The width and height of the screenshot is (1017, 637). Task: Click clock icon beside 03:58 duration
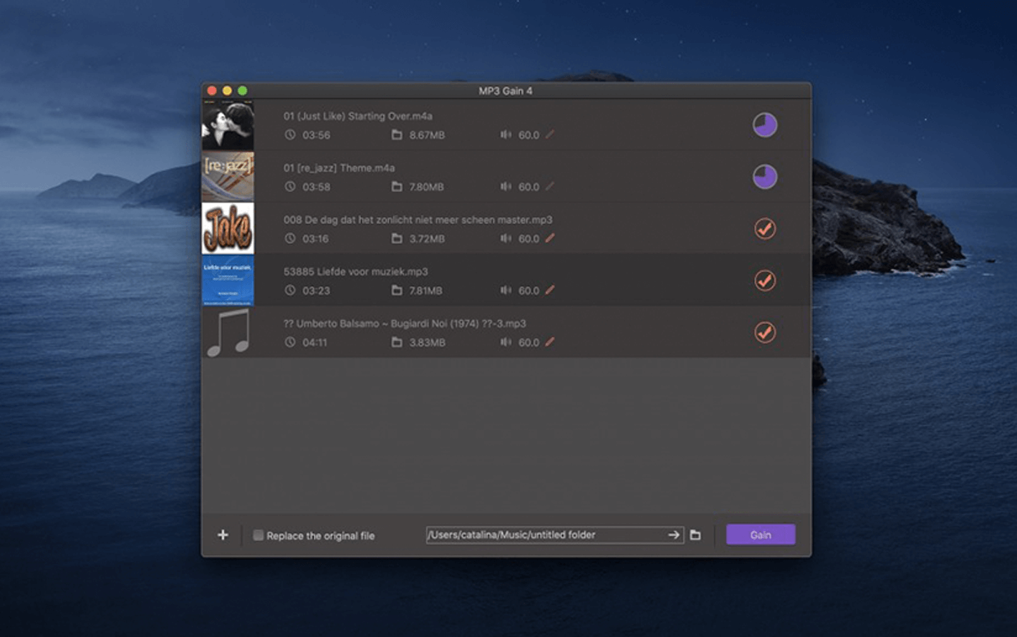290,187
